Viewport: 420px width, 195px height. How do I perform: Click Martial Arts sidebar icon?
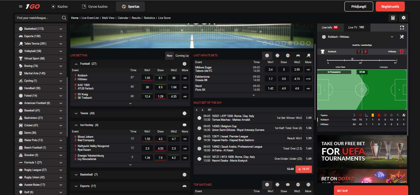tap(21, 73)
